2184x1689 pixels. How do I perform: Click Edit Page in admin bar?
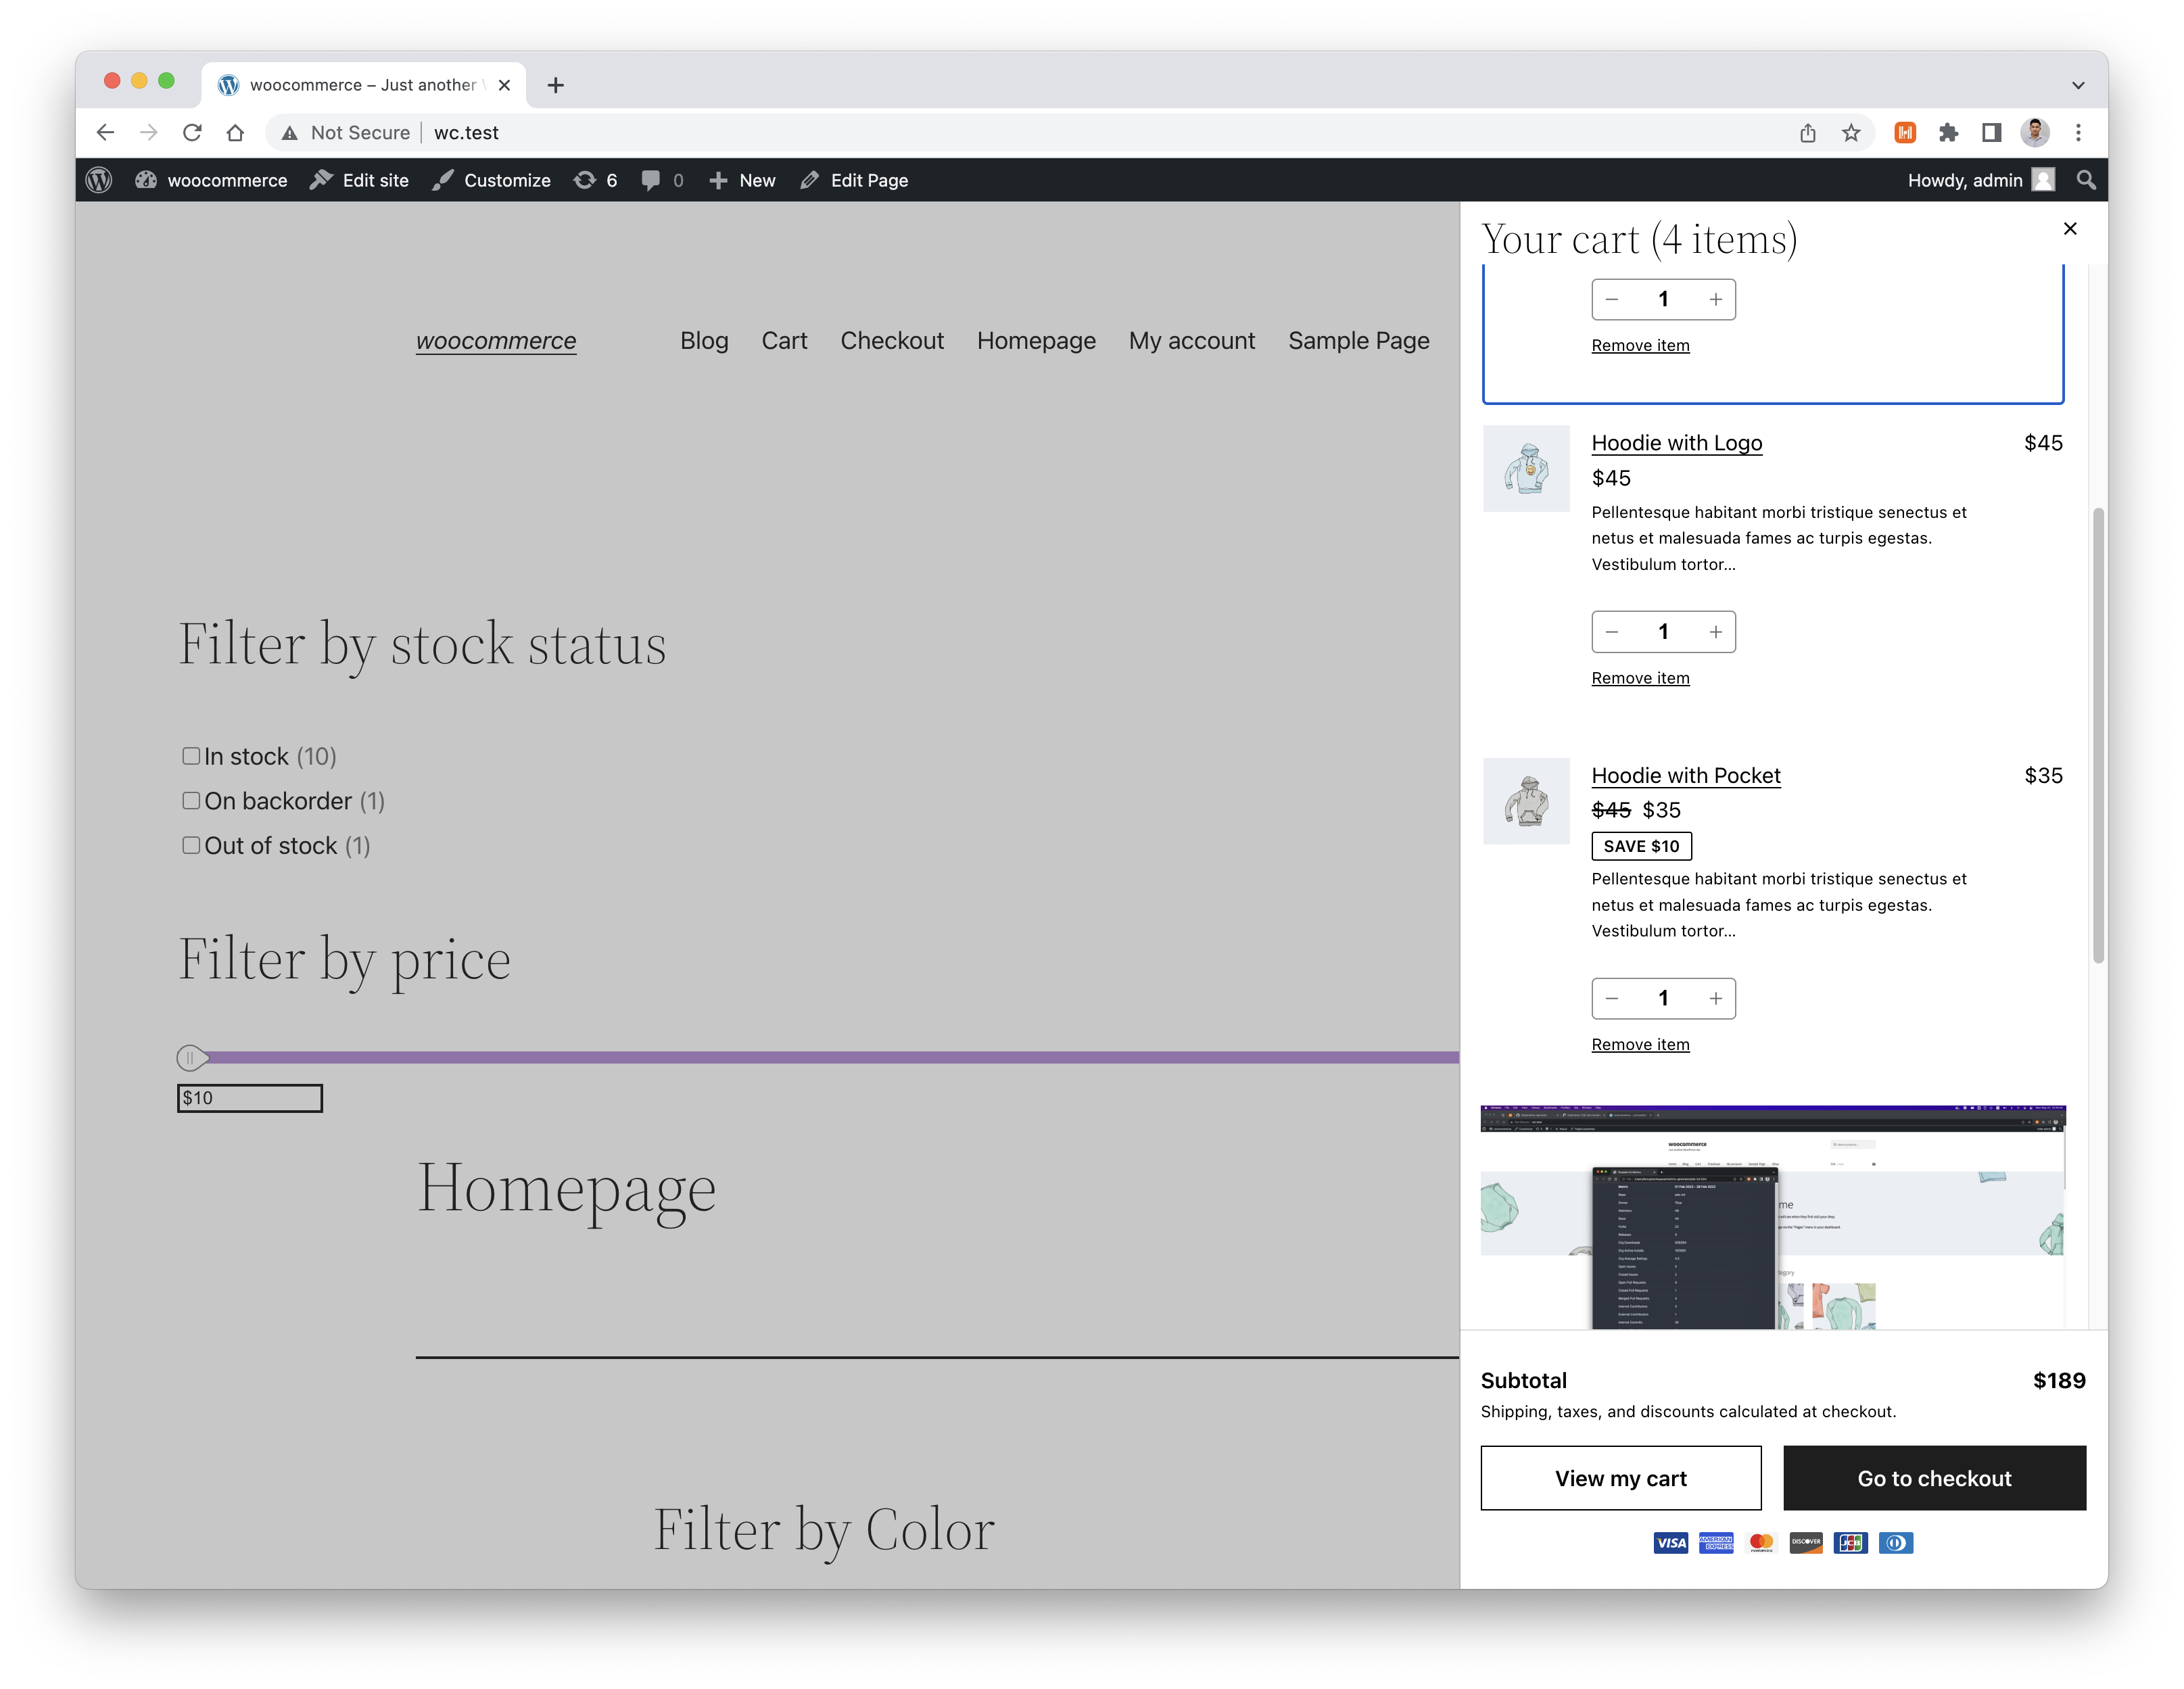coord(854,180)
